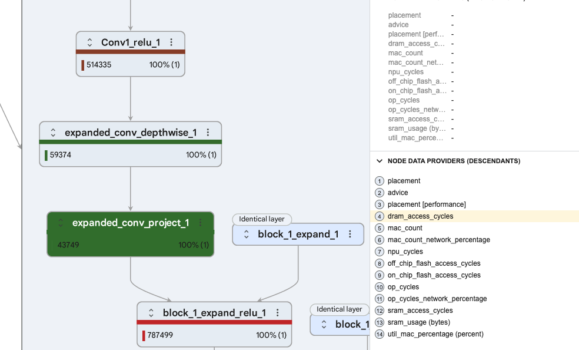This screenshot has width=579, height=350.
Task: Click the 787499 value in block_1_expand_relu_1
Action: 160,335
